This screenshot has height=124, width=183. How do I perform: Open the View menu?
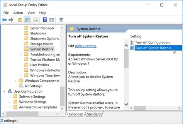click(31, 13)
